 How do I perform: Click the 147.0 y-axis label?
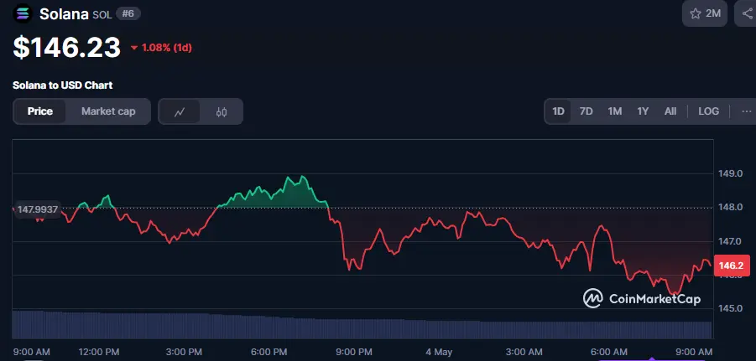729,240
